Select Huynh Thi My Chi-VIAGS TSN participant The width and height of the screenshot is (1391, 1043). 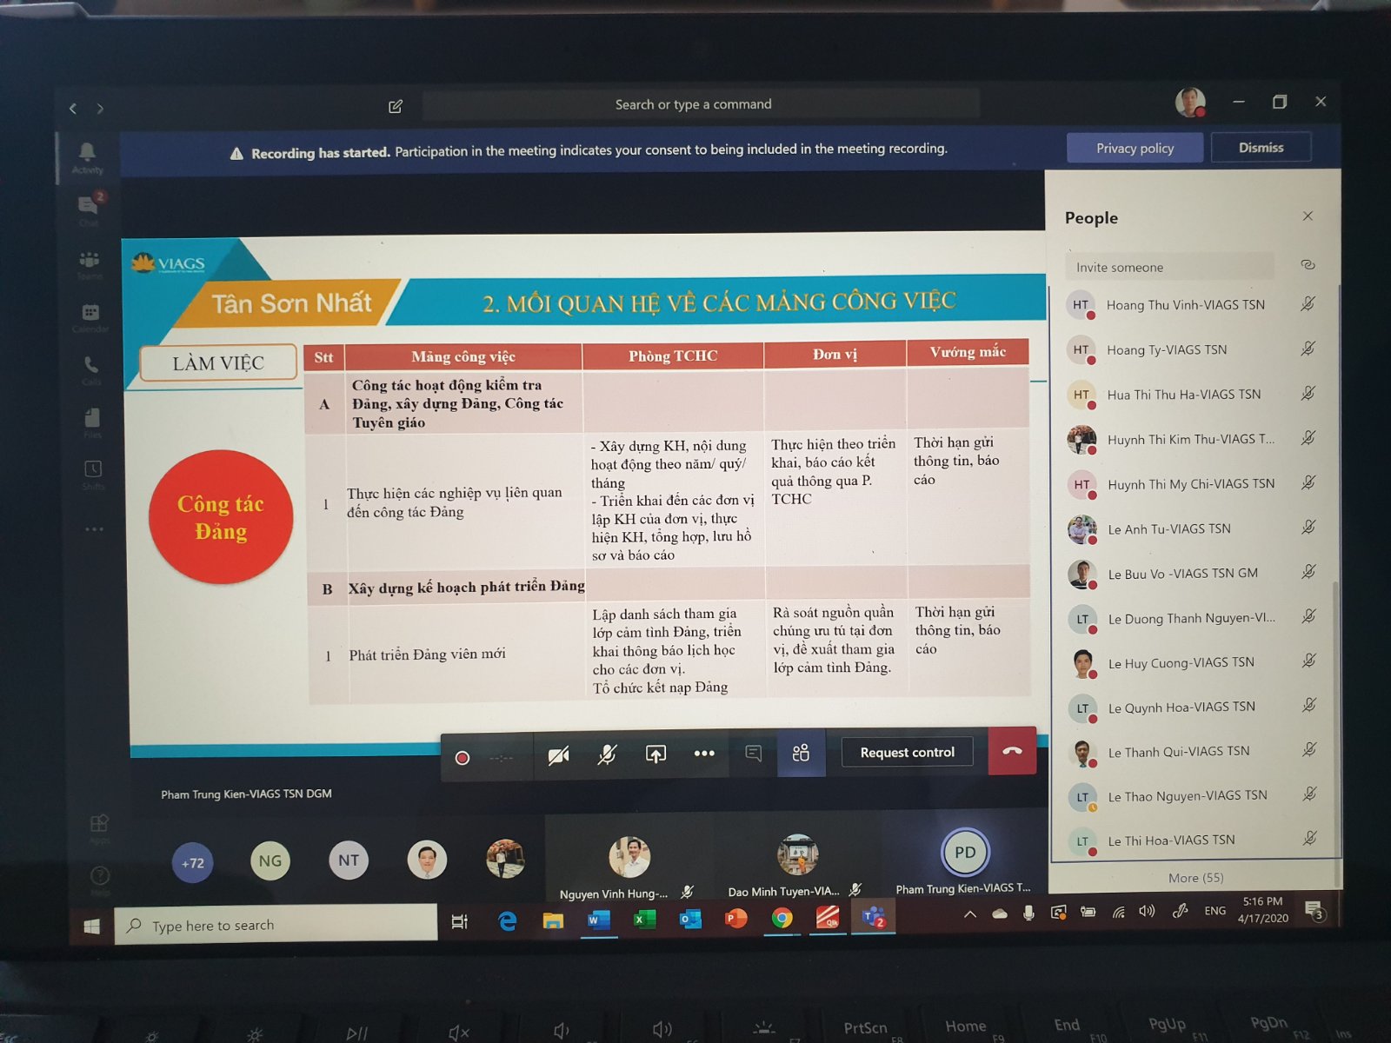tap(1193, 483)
